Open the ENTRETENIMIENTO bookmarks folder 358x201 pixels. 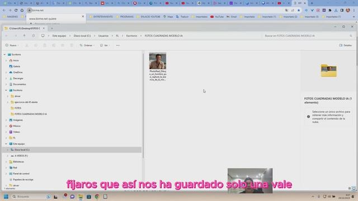tap(101, 17)
